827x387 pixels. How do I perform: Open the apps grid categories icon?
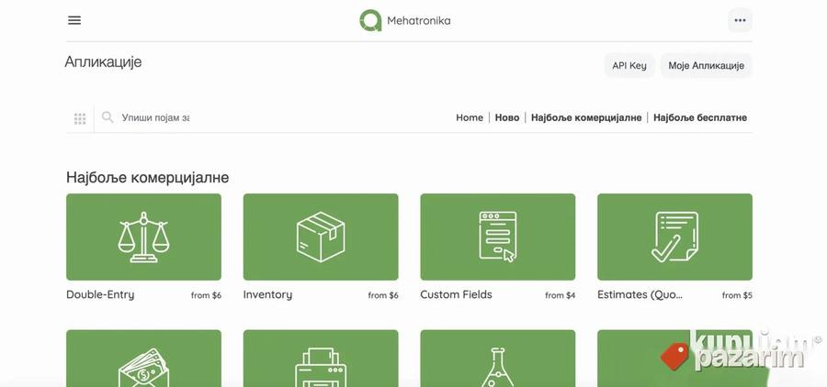pos(80,118)
